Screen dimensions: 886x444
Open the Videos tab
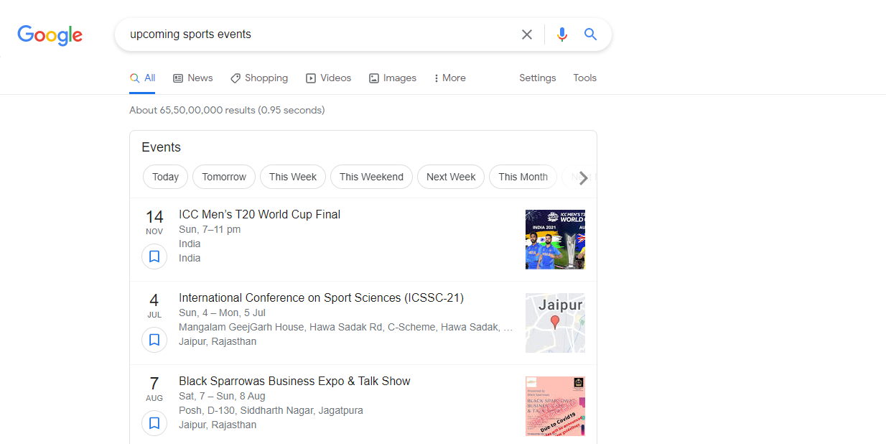(x=329, y=78)
